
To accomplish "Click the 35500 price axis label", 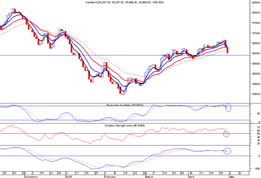I will [256, 63].
